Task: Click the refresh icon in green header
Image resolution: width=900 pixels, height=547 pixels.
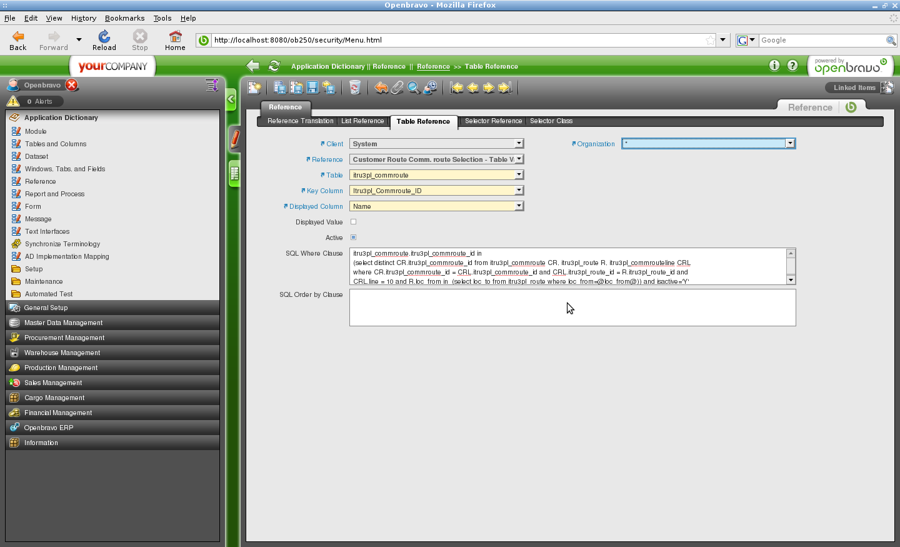Action: tap(274, 66)
